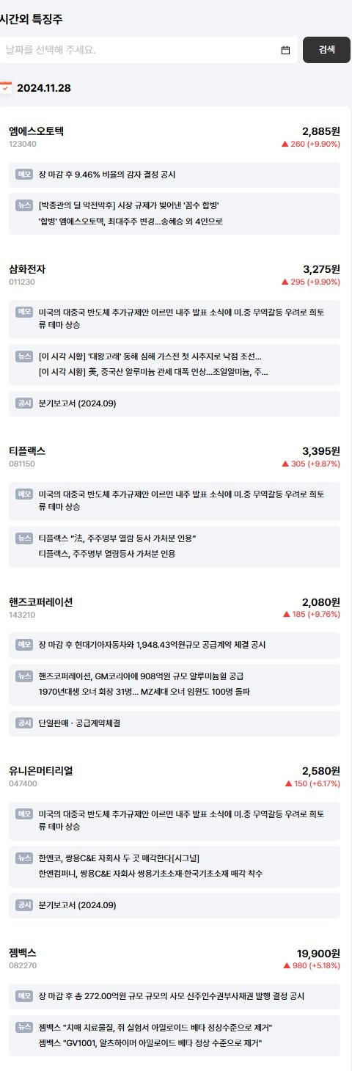Open the 티플랙스 stock title
The height and width of the screenshot is (1071, 352).
pyautogui.click(x=27, y=450)
